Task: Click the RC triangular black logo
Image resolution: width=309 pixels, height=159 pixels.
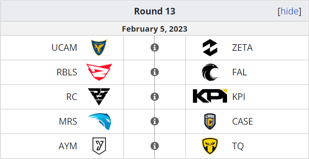Action: point(99,96)
